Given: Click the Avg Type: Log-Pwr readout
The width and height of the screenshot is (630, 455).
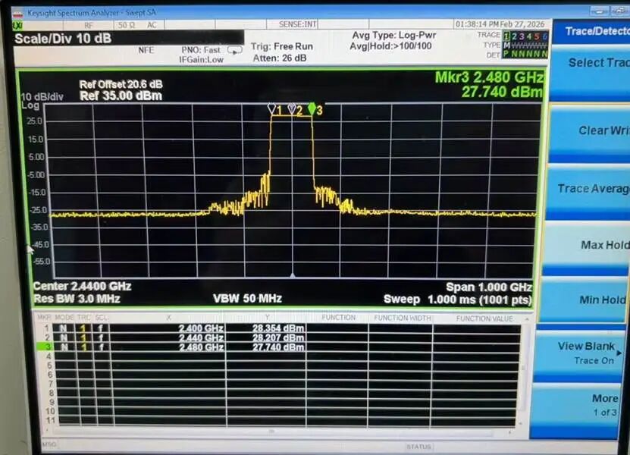Looking at the screenshot, I should (393, 36).
